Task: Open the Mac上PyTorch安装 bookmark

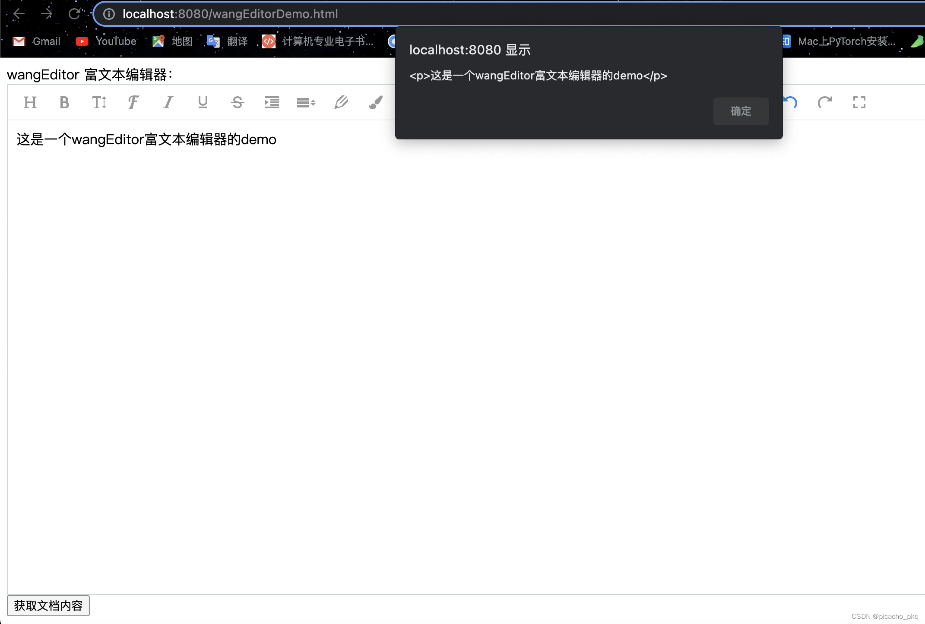Action: pos(839,41)
